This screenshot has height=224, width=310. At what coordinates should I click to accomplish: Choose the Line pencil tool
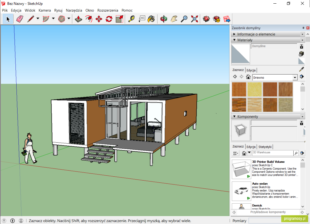(31, 19)
